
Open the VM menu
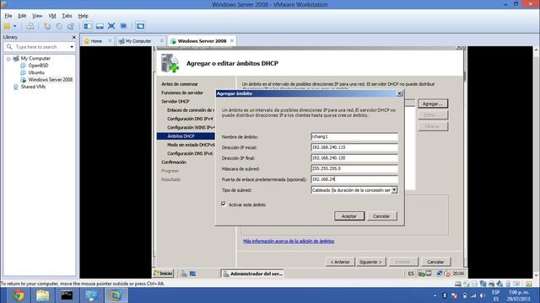pos(52,16)
